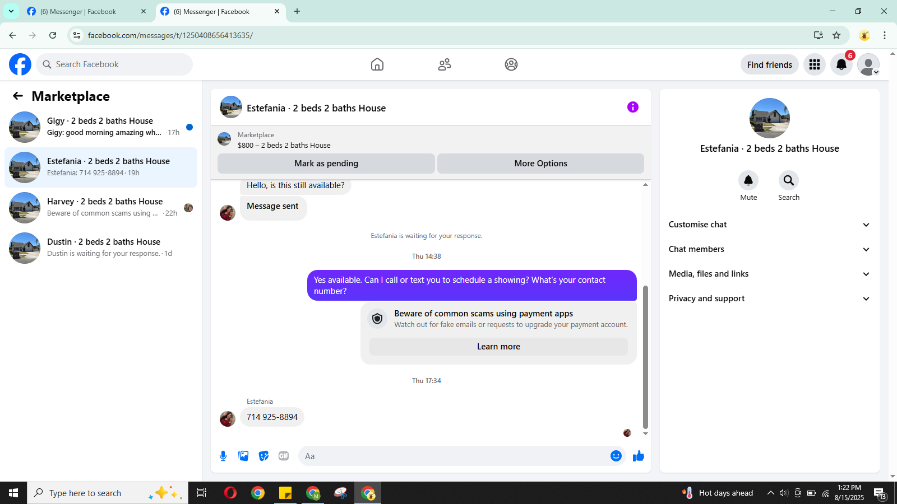The width and height of the screenshot is (897, 504).
Task: Open a new browser tab
Action: (297, 11)
